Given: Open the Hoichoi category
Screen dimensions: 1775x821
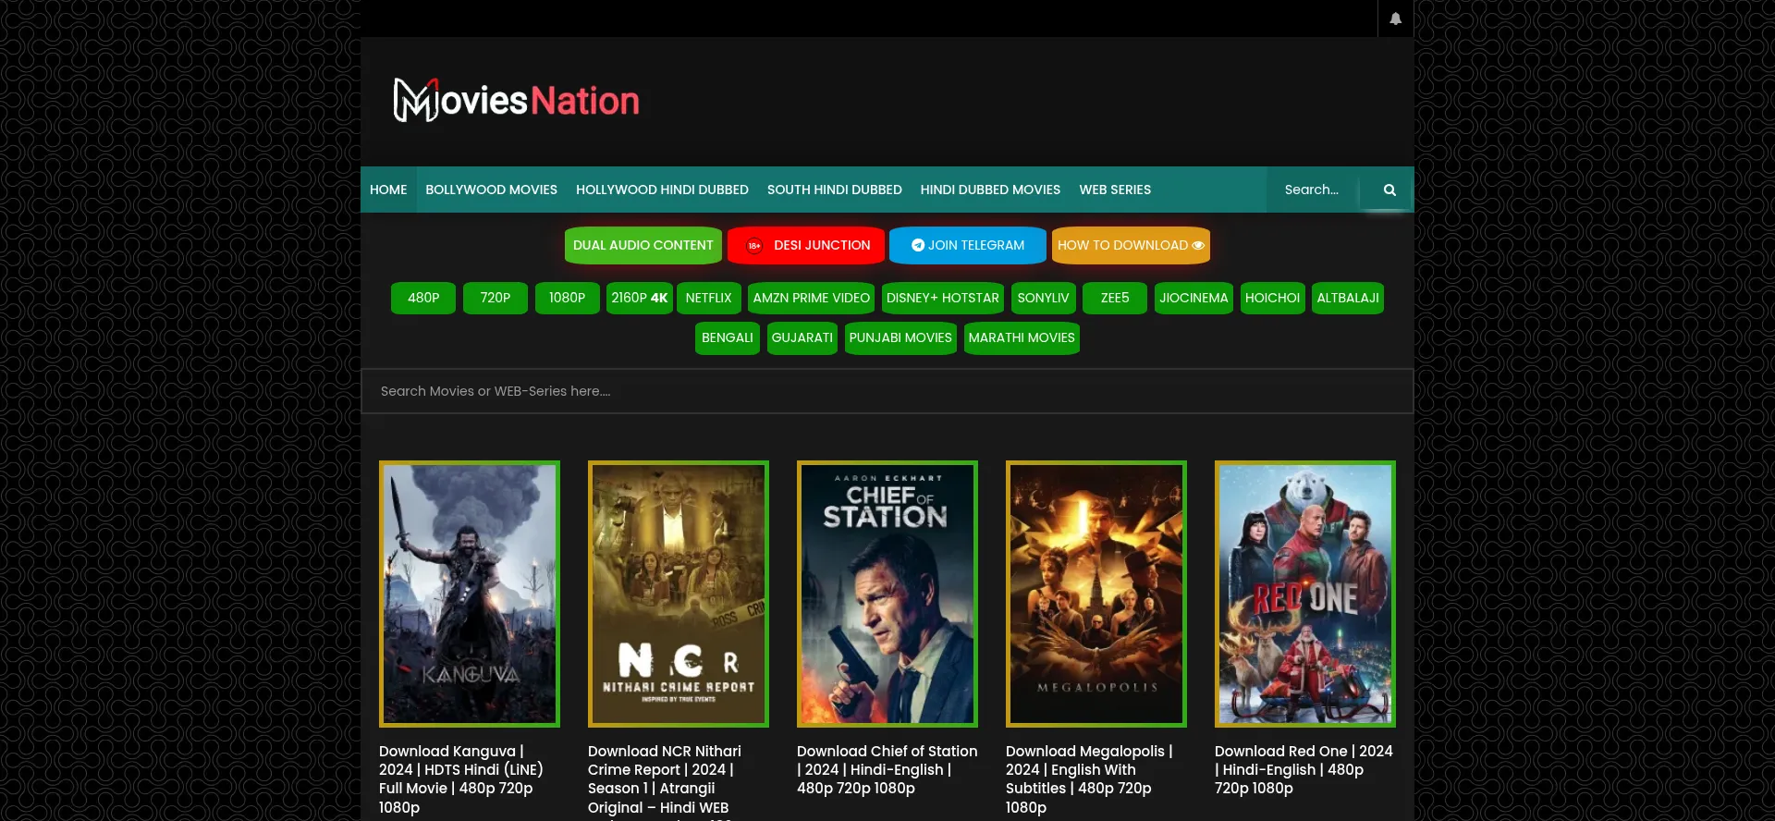Looking at the screenshot, I should 1273,298.
